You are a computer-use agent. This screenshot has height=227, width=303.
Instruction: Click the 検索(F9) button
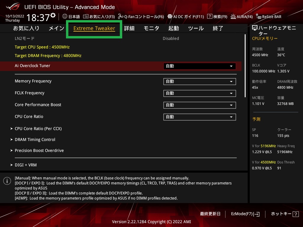click(x=217, y=17)
